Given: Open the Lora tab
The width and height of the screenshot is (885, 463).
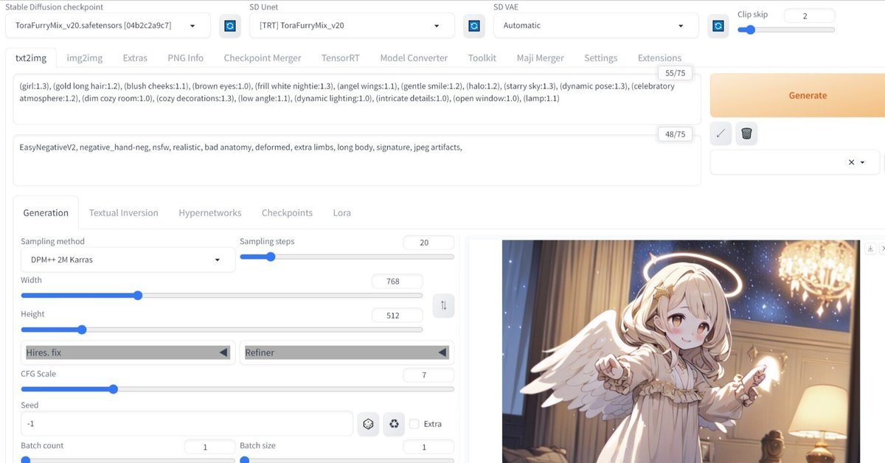Looking at the screenshot, I should (341, 212).
